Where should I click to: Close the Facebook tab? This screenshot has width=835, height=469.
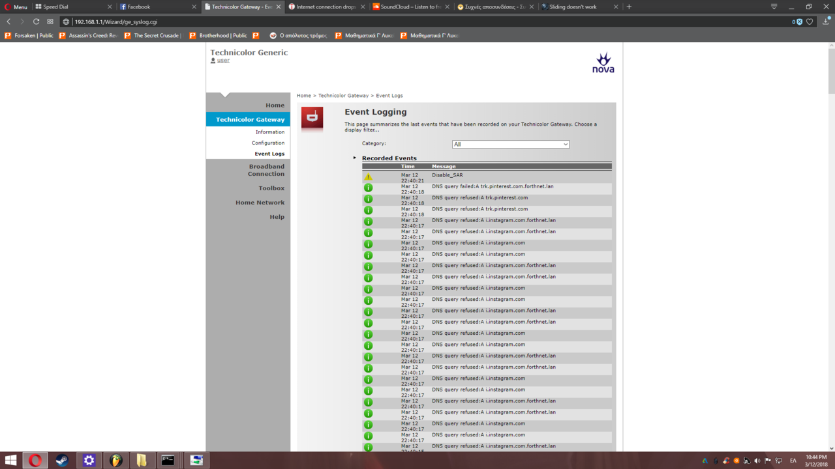click(x=194, y=7)
